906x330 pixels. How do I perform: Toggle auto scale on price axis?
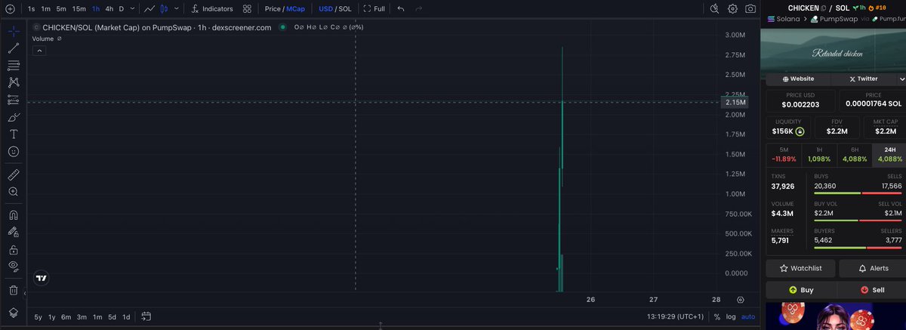pos(747,316)
